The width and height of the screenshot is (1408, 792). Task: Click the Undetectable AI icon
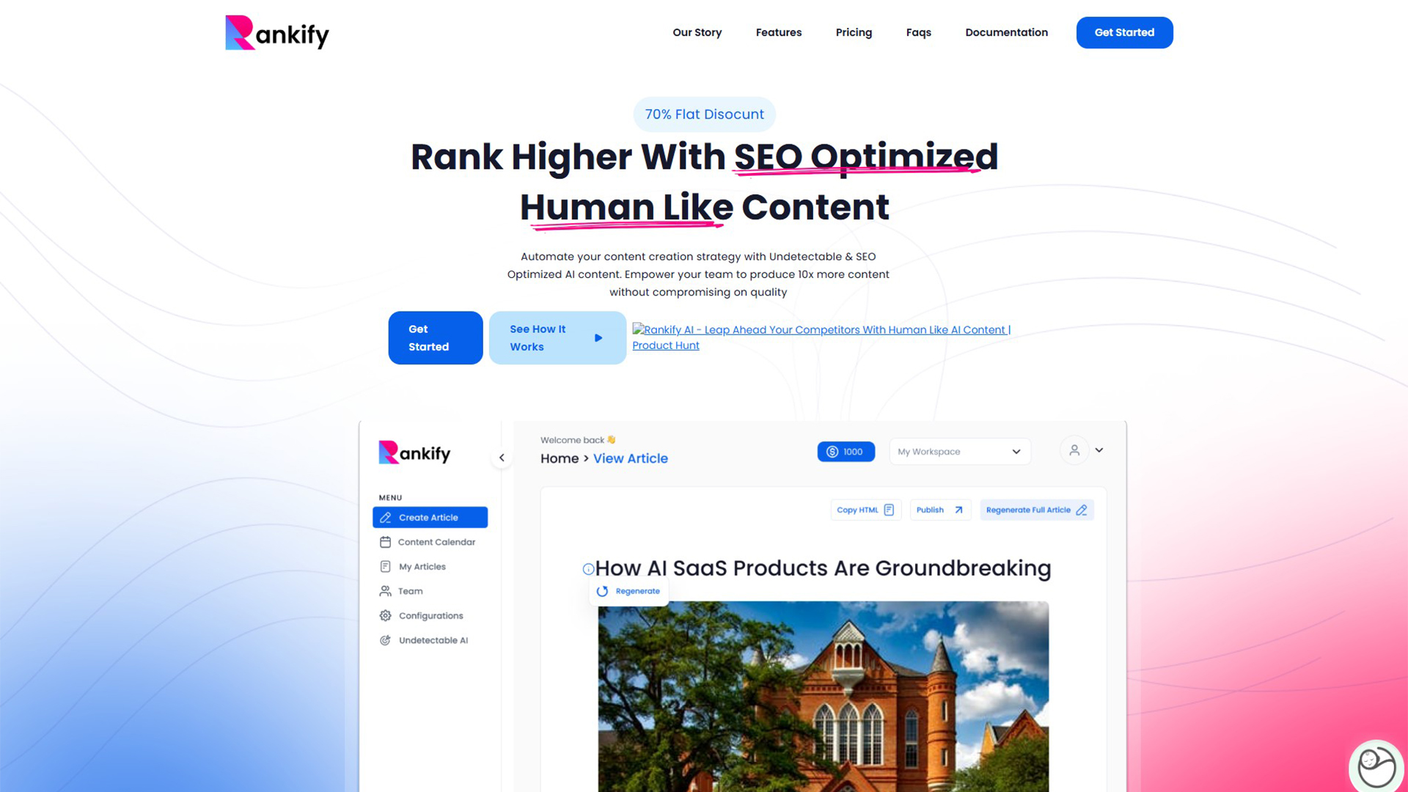tap(385, 640)
